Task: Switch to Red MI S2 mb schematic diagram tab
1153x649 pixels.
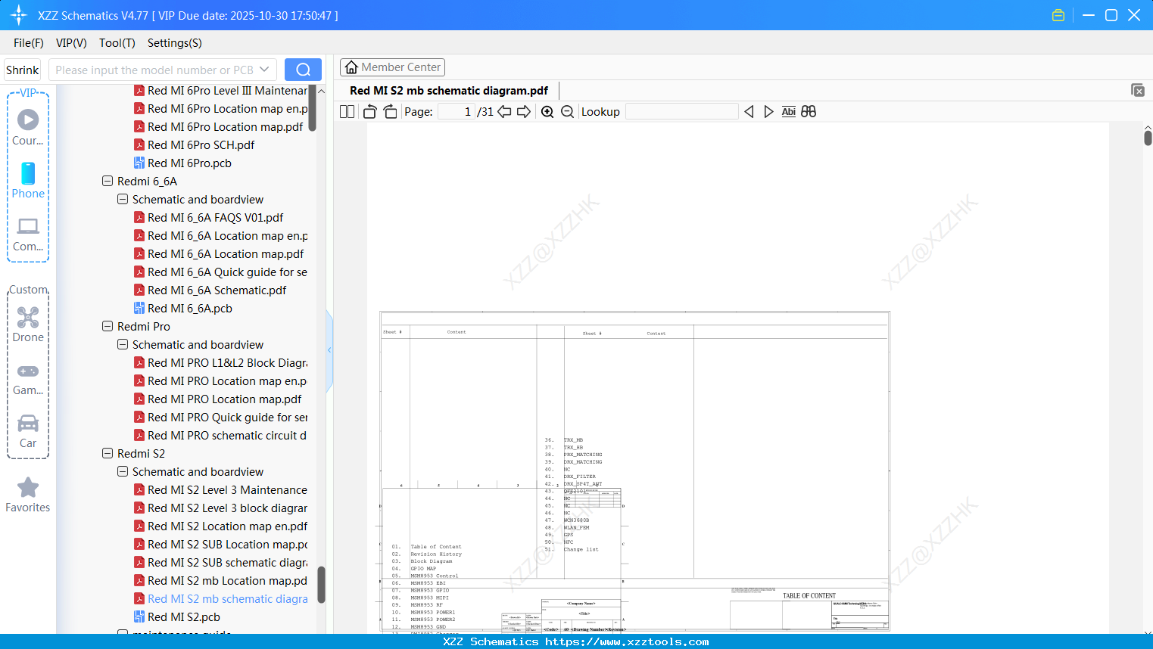Action: [448, 90]
